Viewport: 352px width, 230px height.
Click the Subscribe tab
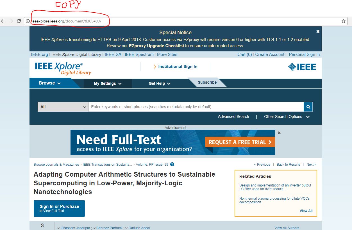click(207, 82)
